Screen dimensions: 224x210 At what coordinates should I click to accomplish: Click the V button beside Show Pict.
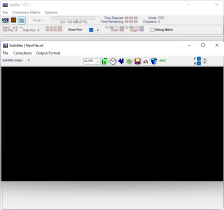pyautogui.click(x=97, y=30)
